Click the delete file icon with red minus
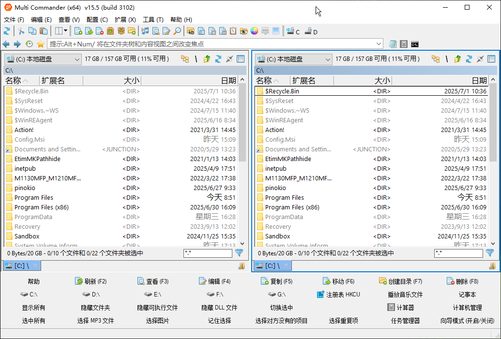 coord(100,31)
